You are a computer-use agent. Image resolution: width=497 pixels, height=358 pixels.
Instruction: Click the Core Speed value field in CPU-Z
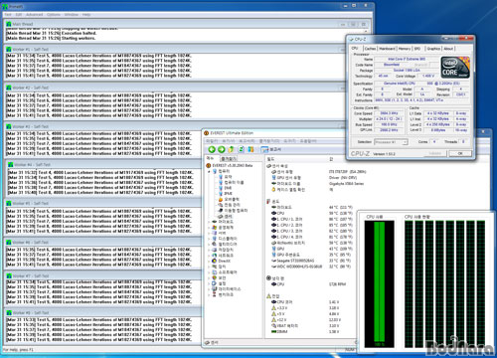pos(389,113)
